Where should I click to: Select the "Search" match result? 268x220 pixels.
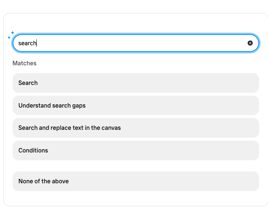click(135, 83)
